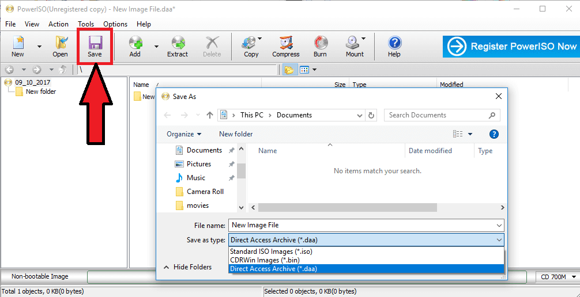The width and height of the screenshot is (580, 297).
Task: Click Up arrow in Save As dialog
Action: (x=210, y=115)
